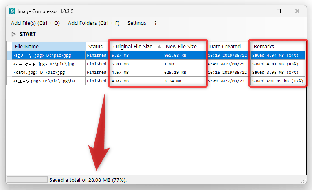Click the Saved 691.85 kB (17%) remark
The height and width of the screenshot is (190, 312).
(x=278, y=81)
